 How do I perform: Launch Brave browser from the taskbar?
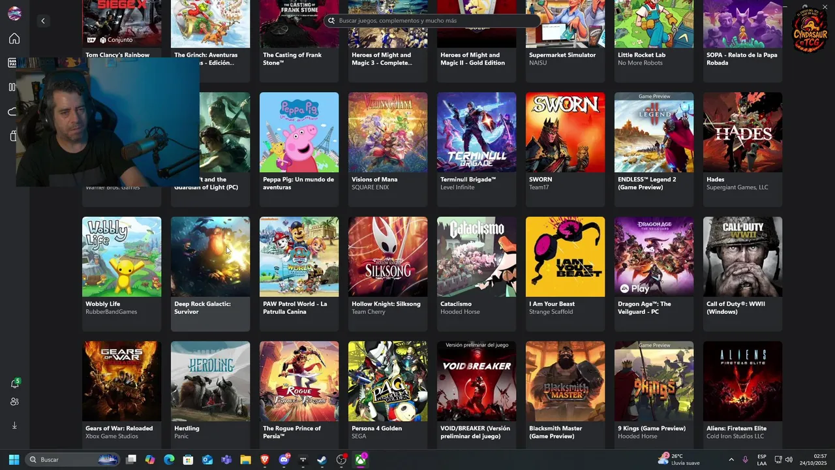pos(265,460)
